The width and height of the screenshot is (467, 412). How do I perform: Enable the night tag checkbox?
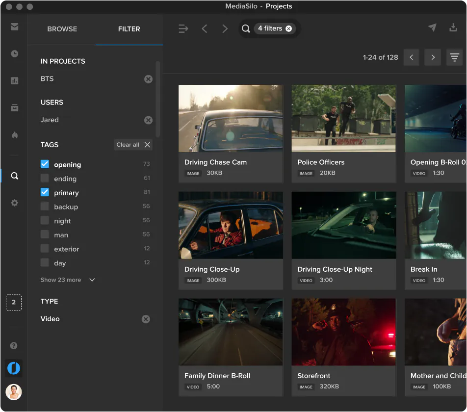pos(45,221)
